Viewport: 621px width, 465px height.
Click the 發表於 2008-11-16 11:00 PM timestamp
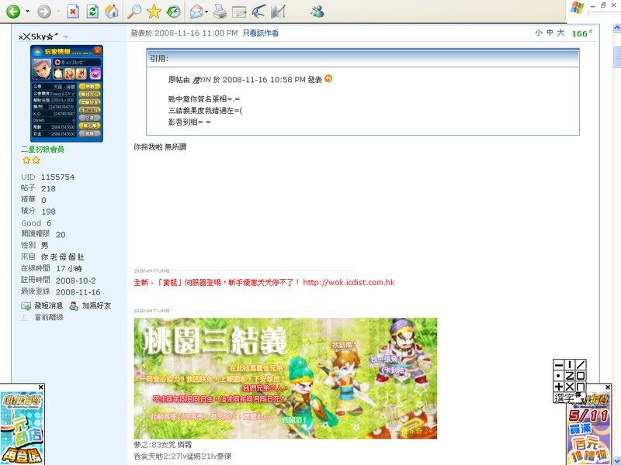click(x=184, y=33)
